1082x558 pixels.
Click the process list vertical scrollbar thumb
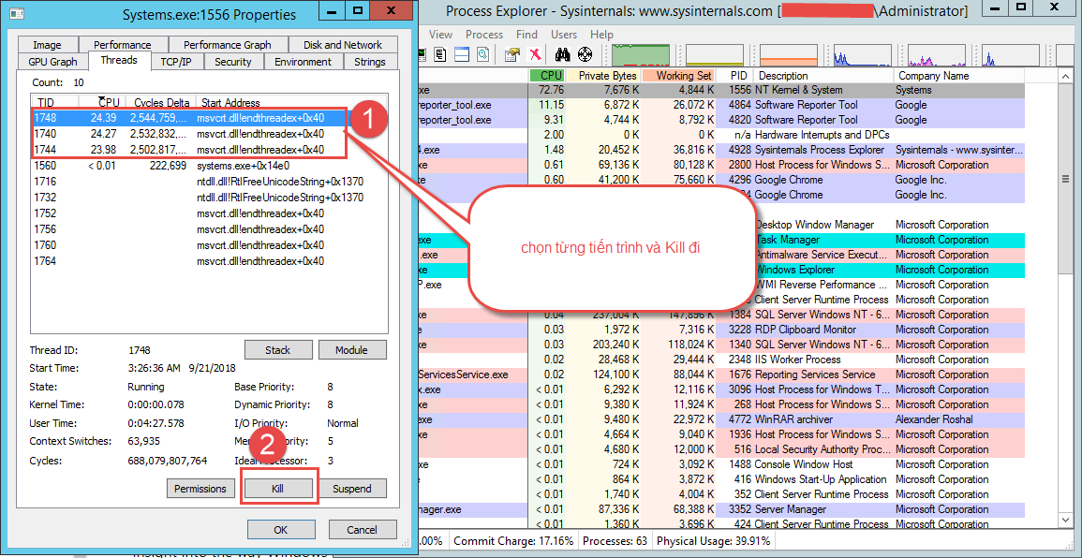[x=1065, y=180]
